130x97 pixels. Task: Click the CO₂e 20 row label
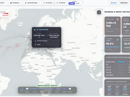point(108,67)
